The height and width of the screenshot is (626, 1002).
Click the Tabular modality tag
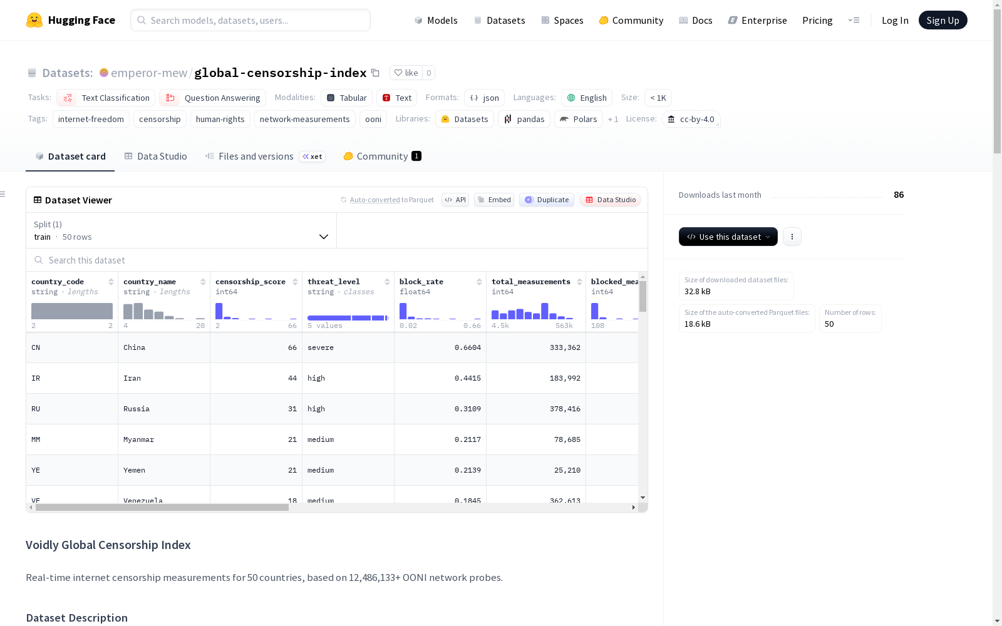[x=347, y=98]
